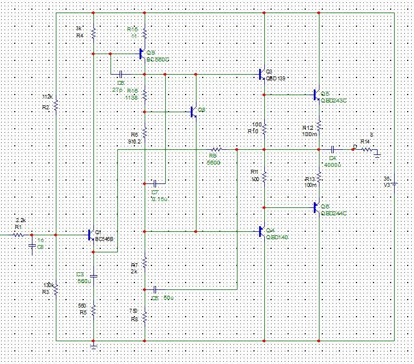Image resolution: width=414 pixels, height=364 pixels.
Task: Select resistor R9 5600
Action: click(216, 149)
